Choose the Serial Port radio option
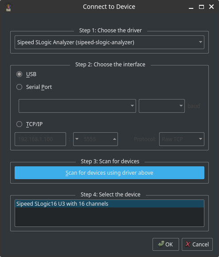Image resolution: width=219 pixels, height=257 pixels. pos(19,87)
